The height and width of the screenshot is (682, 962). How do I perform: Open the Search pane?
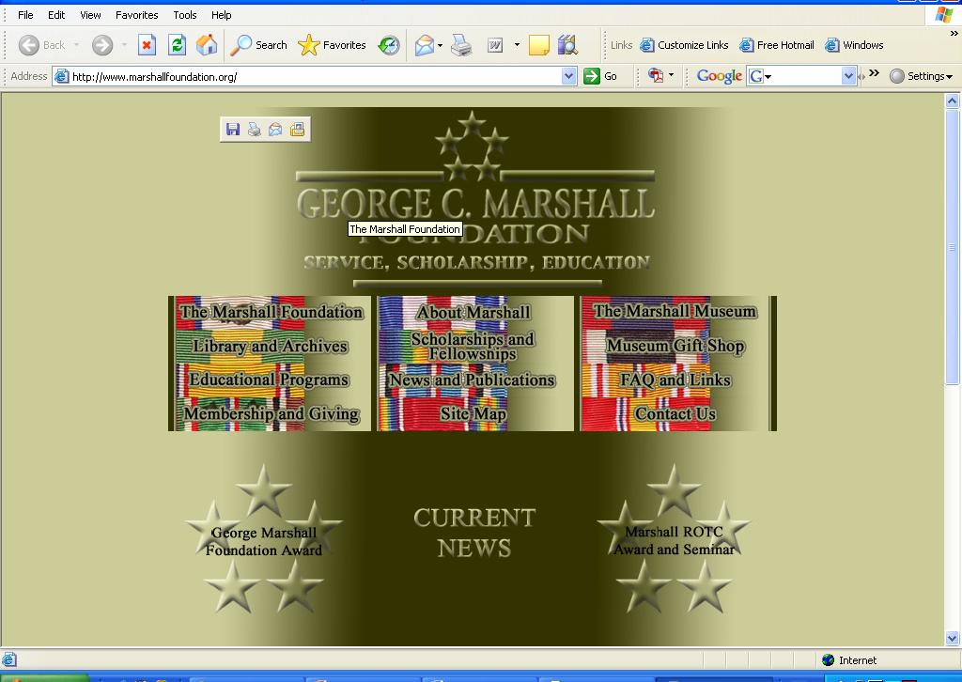259,45
